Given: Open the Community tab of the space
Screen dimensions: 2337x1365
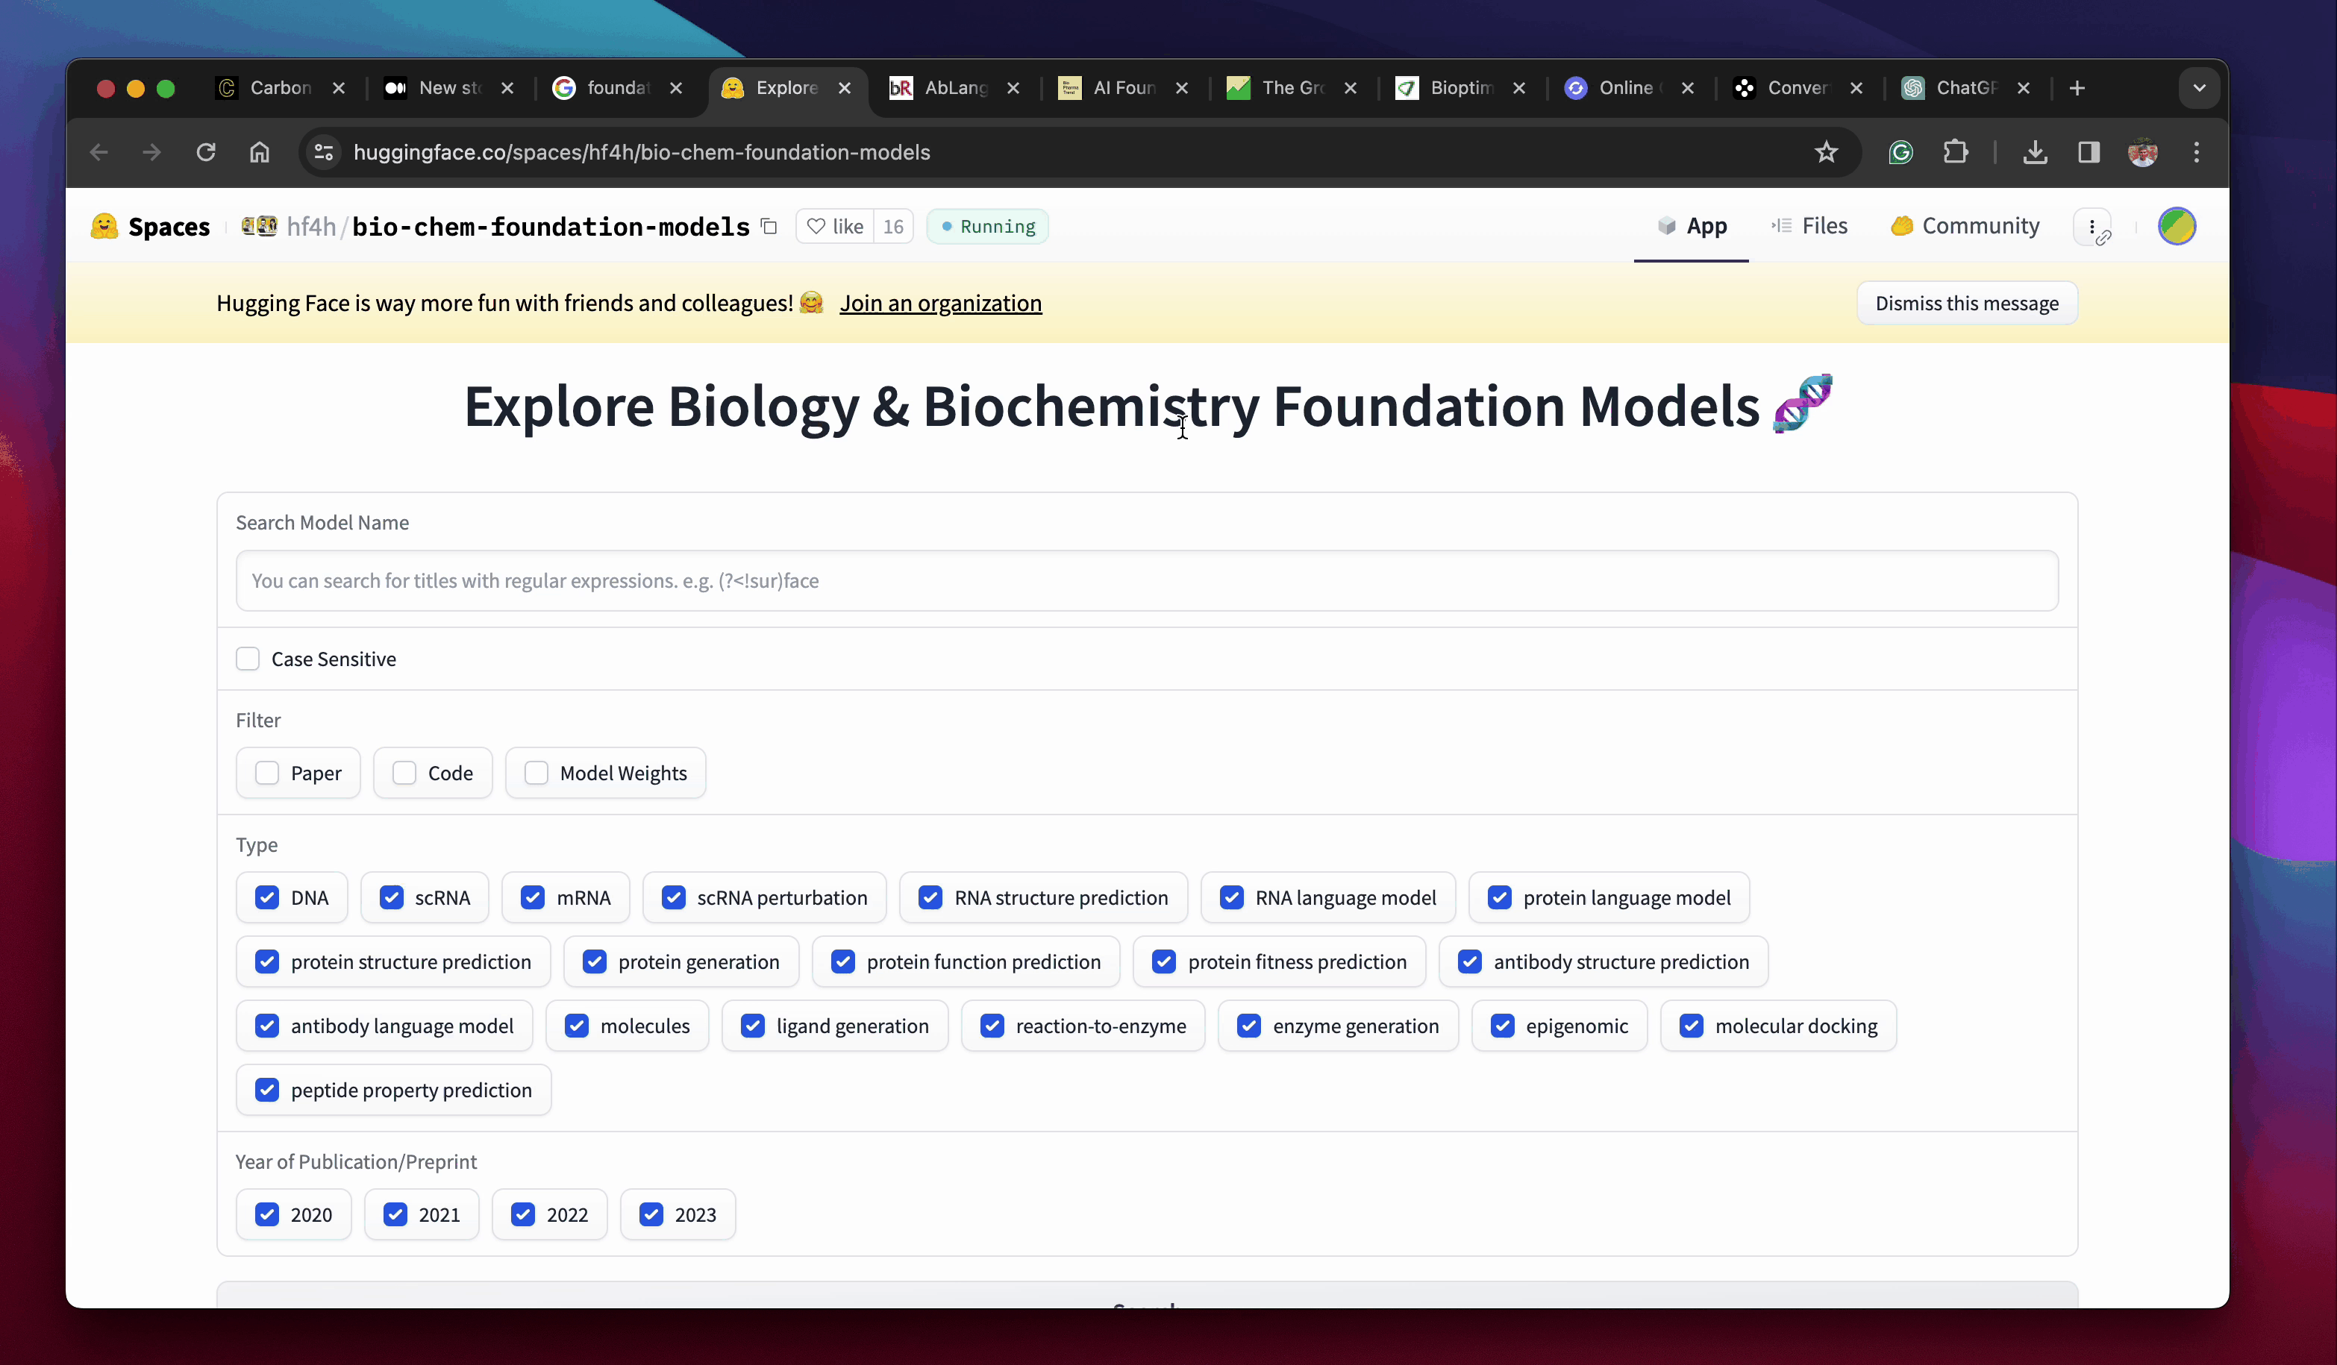Looking at the screenshot, I should coord(1965,226).
